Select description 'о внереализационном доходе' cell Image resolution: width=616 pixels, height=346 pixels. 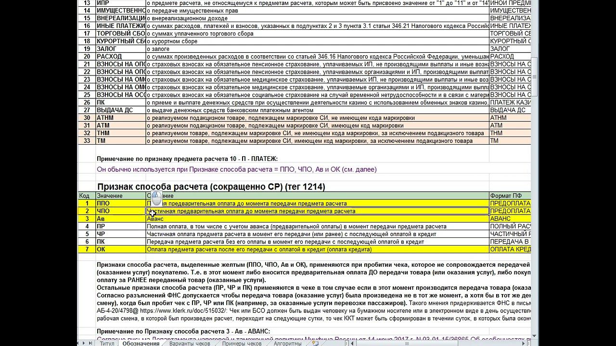click(318, 18)
